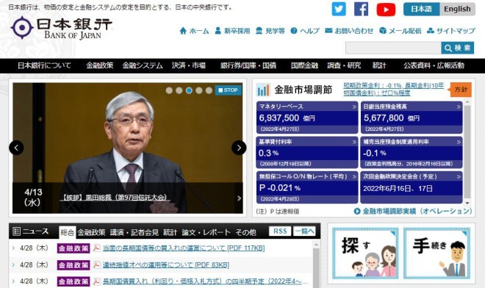
Task: Open the YouTube icon link
Action: (x=386, y=10)
